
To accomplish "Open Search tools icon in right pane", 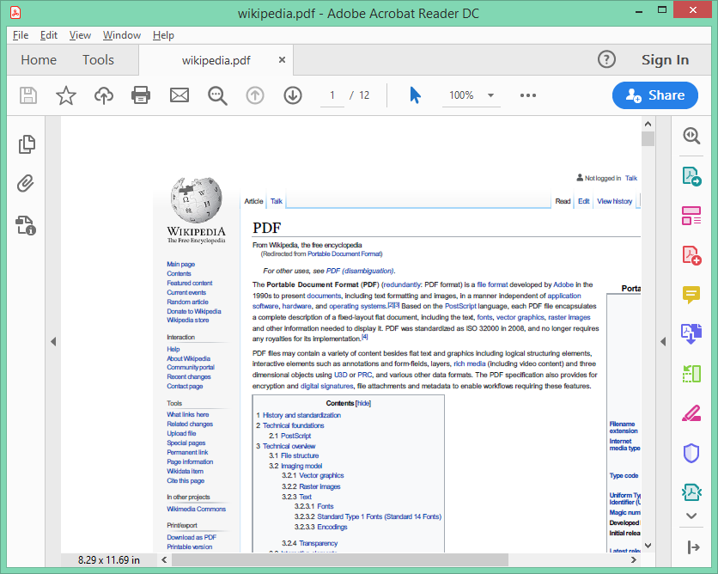I will (691, 136).
